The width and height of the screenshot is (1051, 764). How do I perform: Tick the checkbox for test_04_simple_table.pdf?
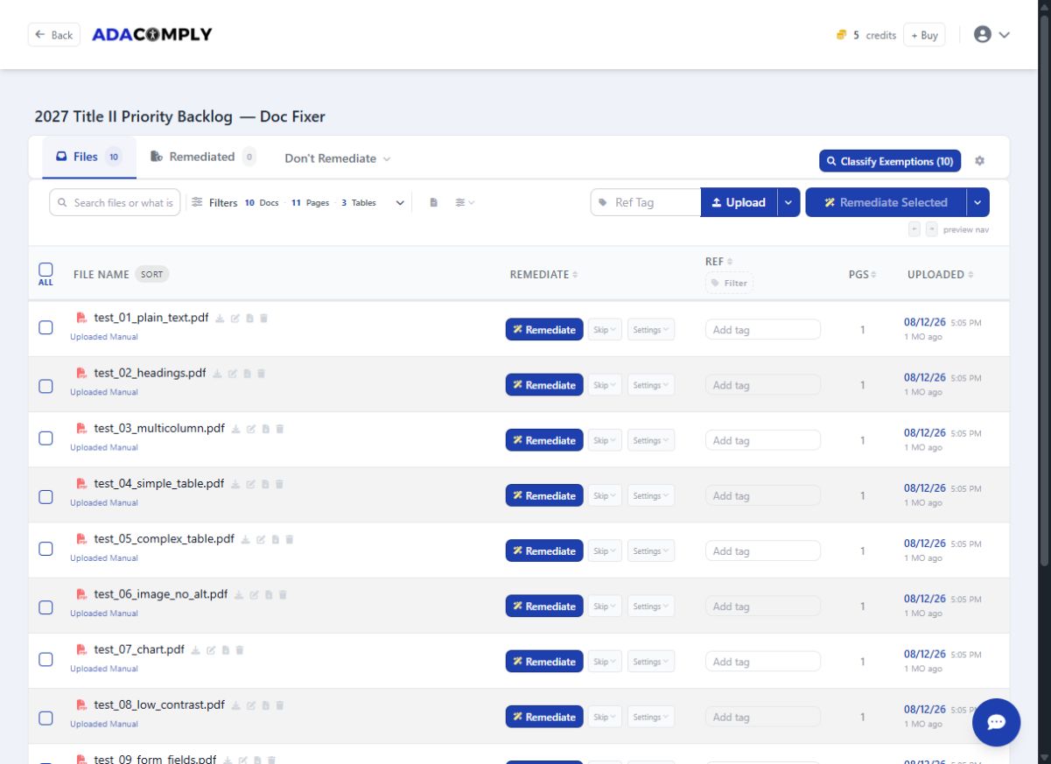tap(46, 496)
